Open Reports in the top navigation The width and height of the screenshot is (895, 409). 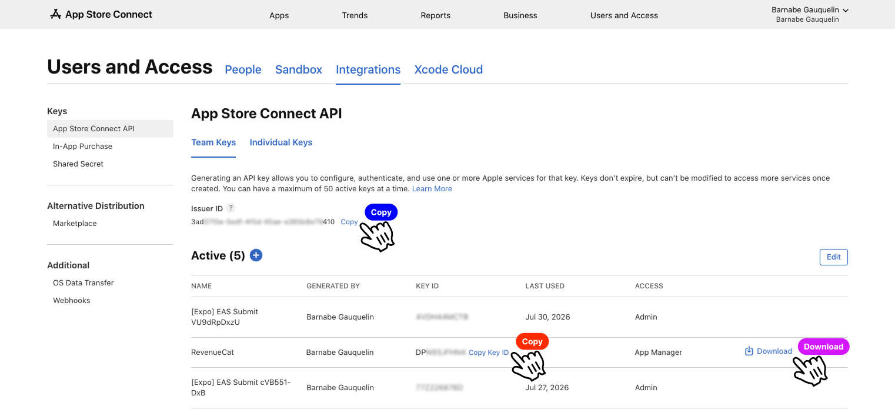pyautogui.click(x=435, y=15)
